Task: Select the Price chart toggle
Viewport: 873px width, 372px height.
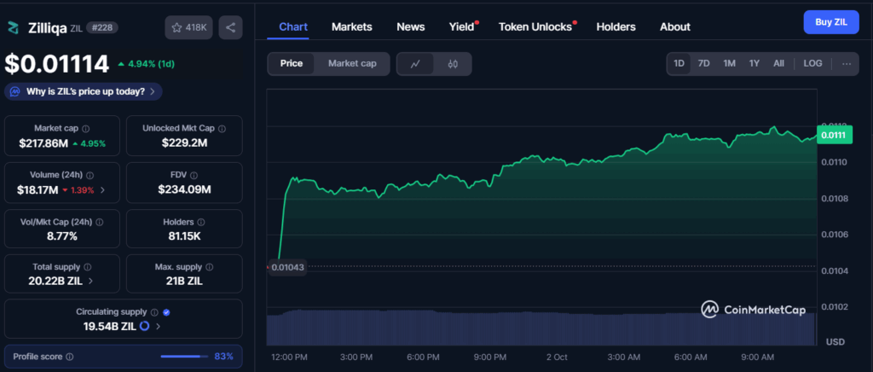Action: pyautogui.click(x=292, y=63)
